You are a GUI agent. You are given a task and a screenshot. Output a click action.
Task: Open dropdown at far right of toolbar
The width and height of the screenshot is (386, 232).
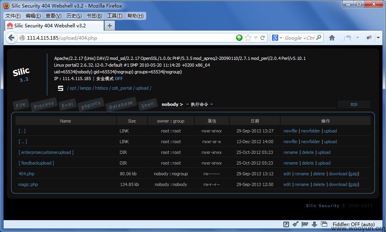point(378,38)
